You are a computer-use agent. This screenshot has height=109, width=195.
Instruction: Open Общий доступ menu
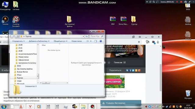[60, 41]
